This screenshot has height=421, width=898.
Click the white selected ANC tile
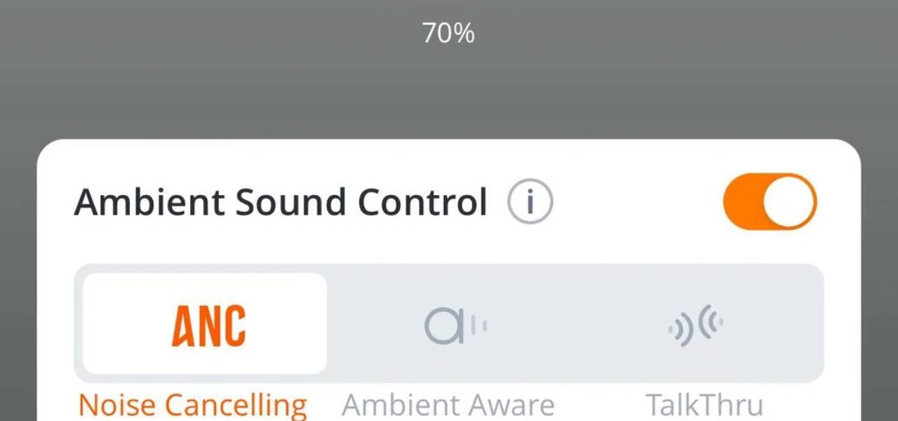pos(205,323)
